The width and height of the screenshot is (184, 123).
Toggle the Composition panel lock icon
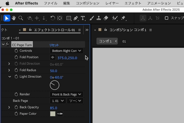coord(105,30)
